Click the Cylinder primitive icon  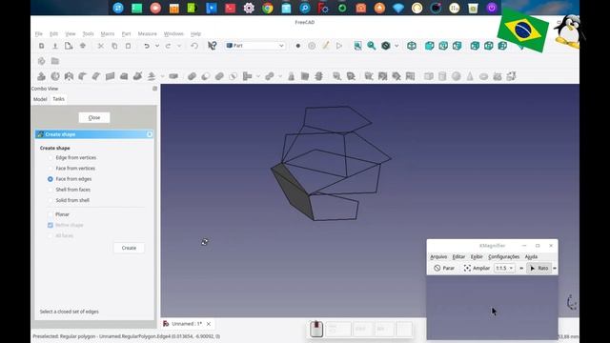pos(442,76)
